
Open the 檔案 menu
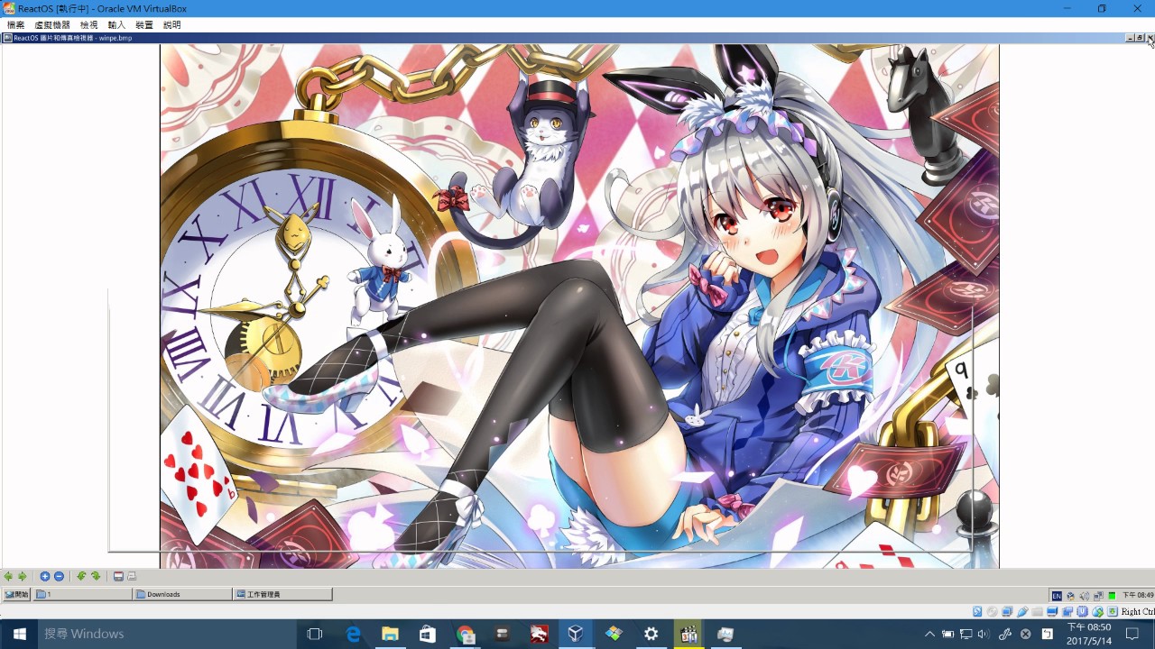pos(15,25)
